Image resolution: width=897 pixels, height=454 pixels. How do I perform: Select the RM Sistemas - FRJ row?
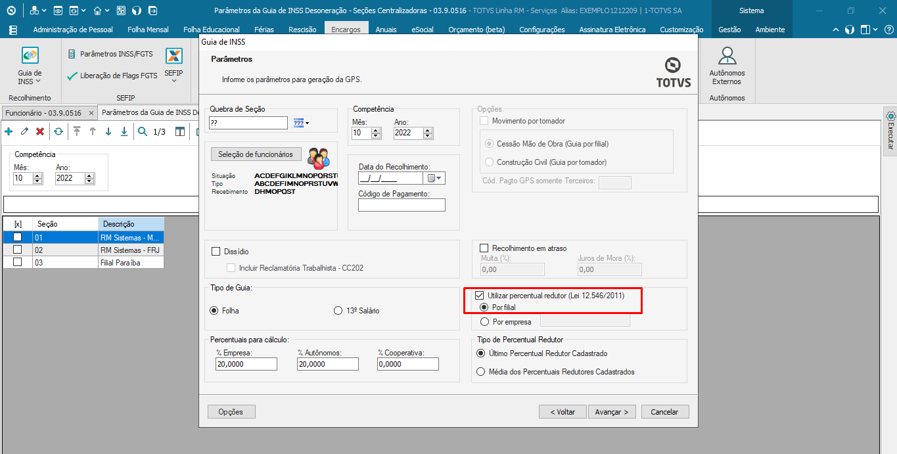point(83,250)
